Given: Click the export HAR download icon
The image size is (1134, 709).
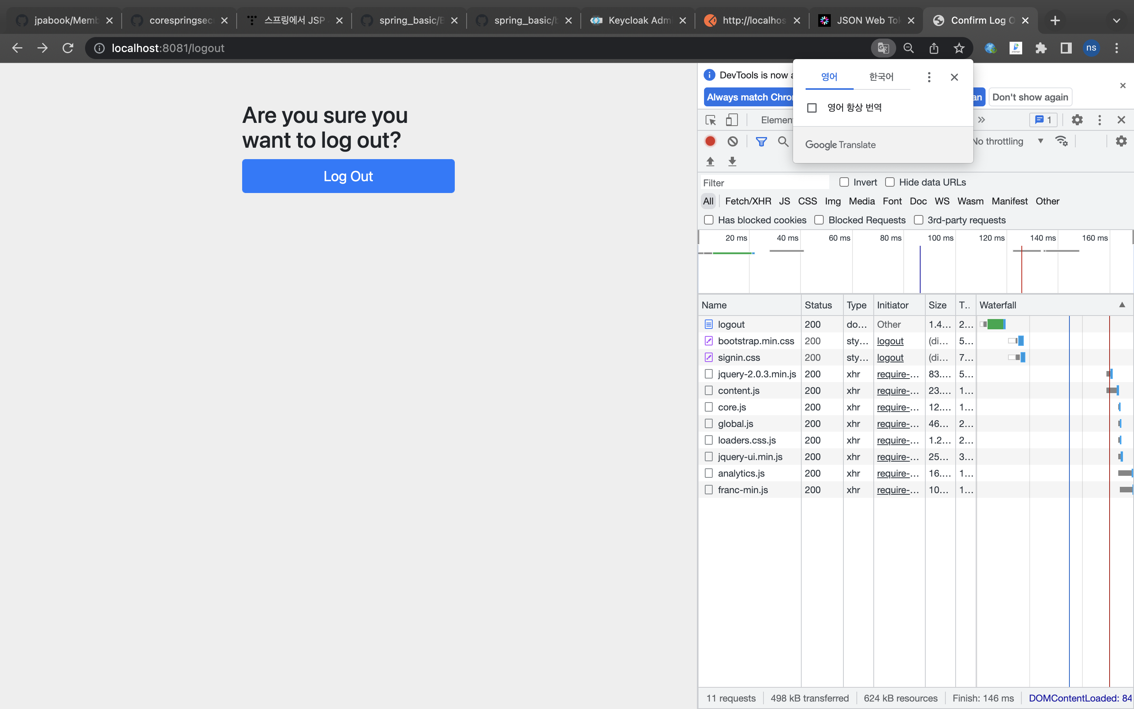Looking at the screenshot, I should click(732, 161).
